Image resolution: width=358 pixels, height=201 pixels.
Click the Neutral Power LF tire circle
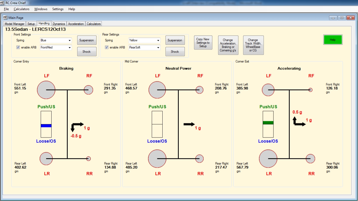[x=157, y=90]
